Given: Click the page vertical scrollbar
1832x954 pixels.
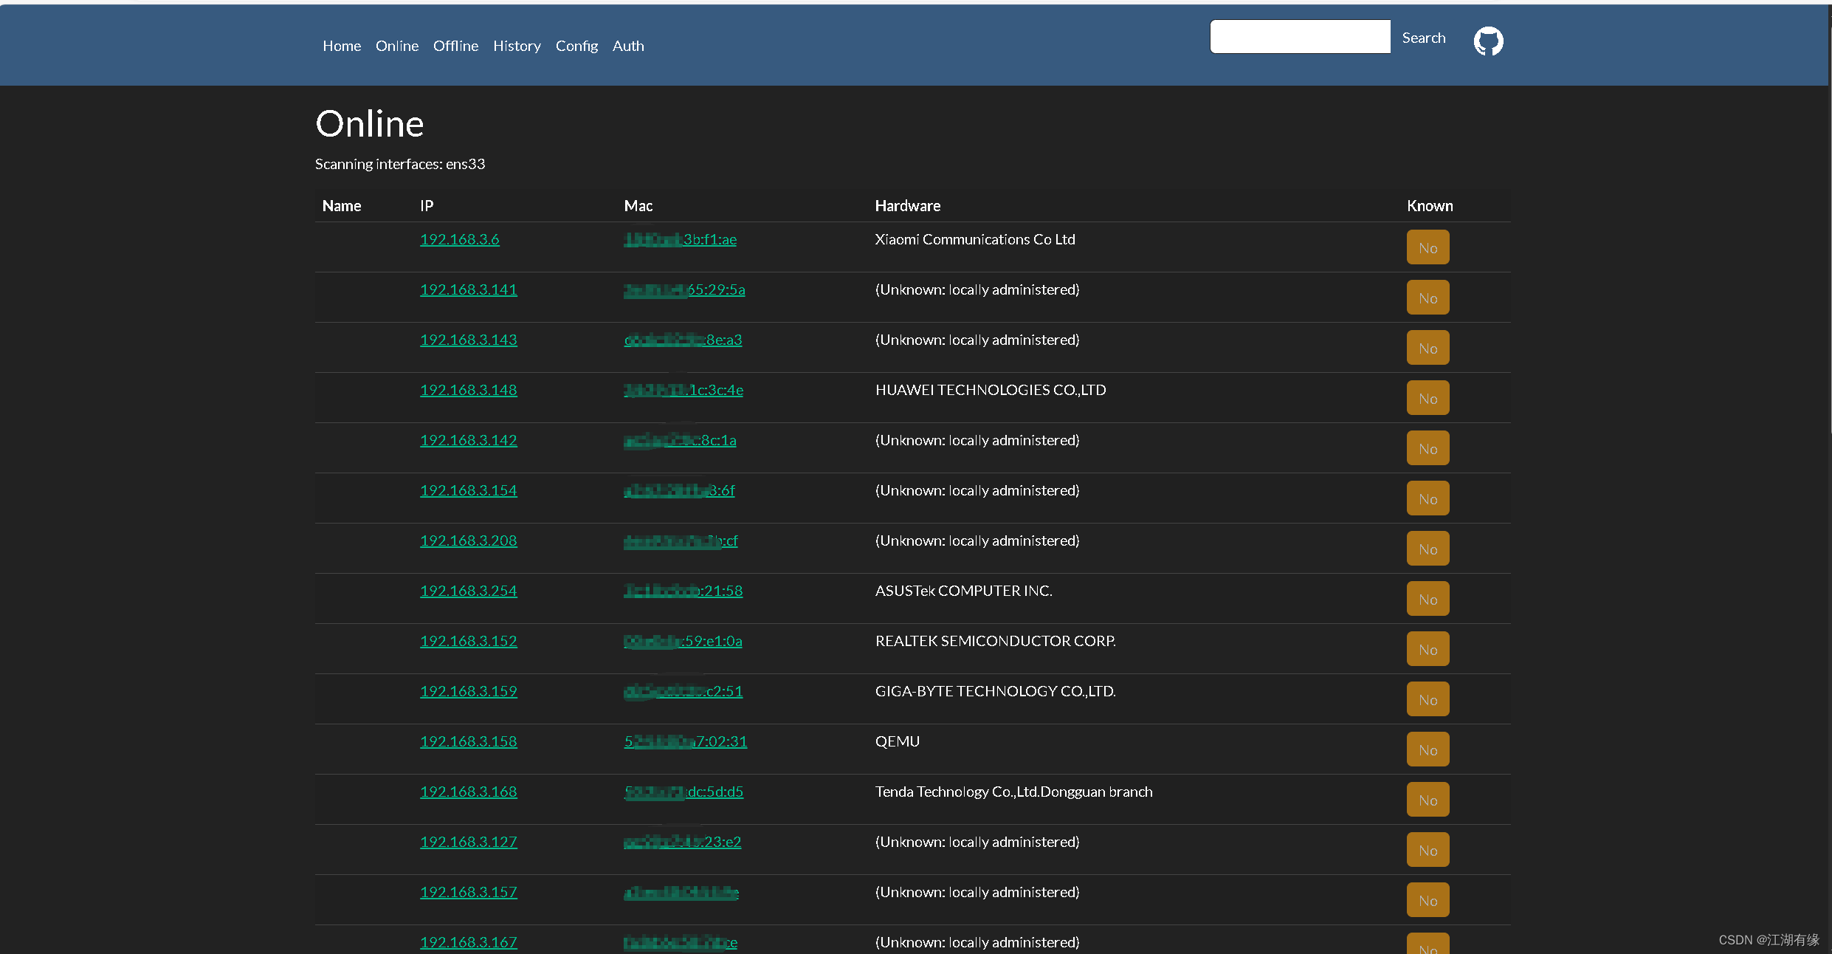Looking at the screenshot, I should 1829,222.
